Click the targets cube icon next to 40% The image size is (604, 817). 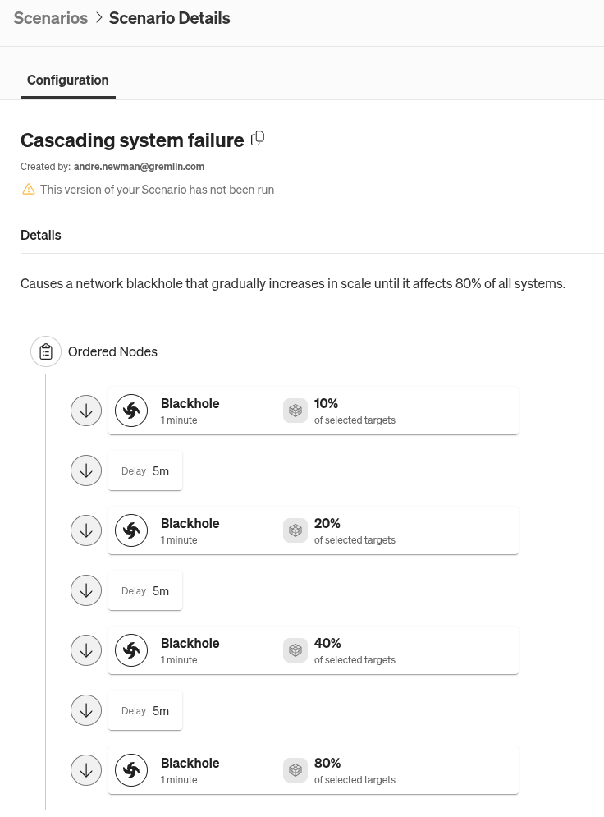[x=295, y=650]
